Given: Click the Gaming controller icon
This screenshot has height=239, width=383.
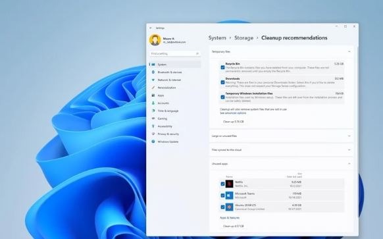Looking at the screenshot, I should (x=153, y=119).
